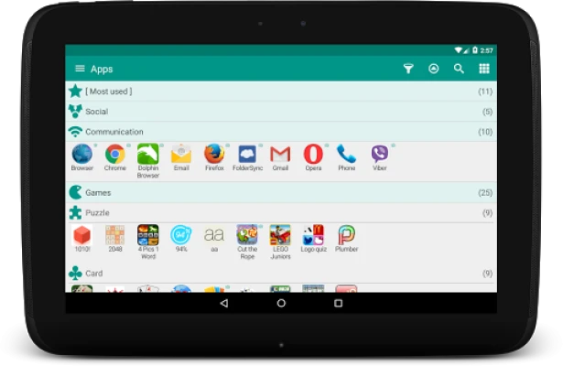Check the Wi-Fi status bar icon
The image size is (563, 366).
tap(459, 50)
